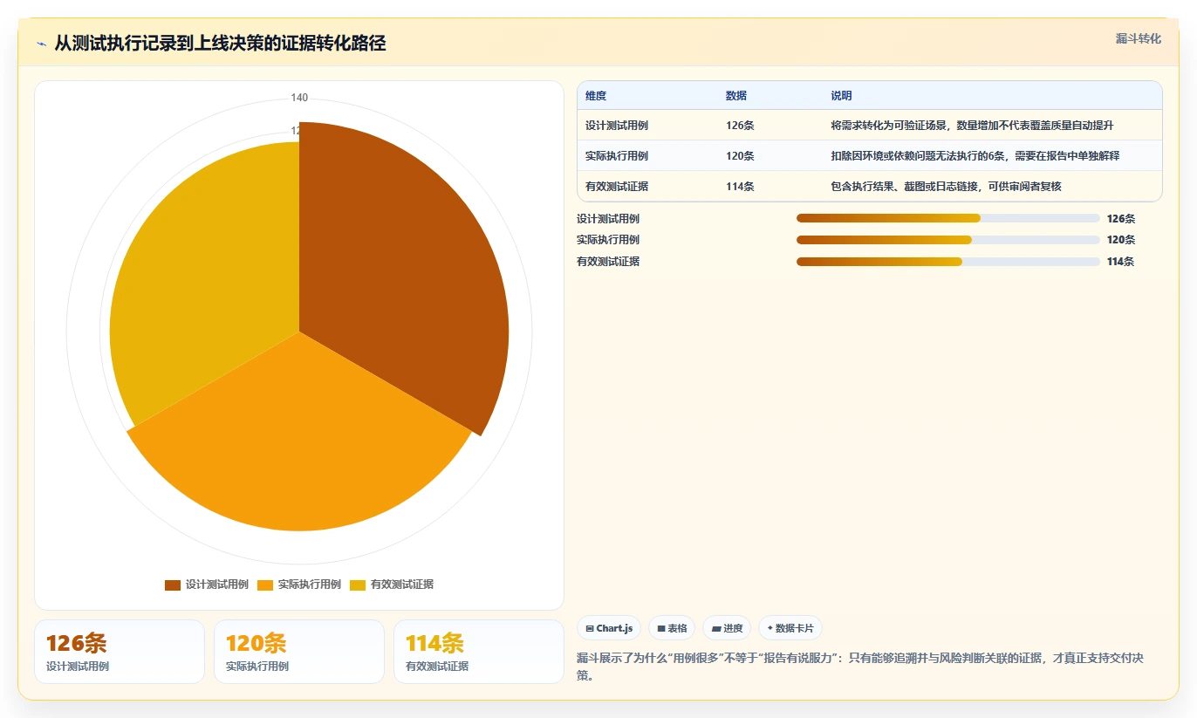Viewport: 1197px width, 718px height.
Task: Click the 120条 data card
Action: tap(299, 652)
